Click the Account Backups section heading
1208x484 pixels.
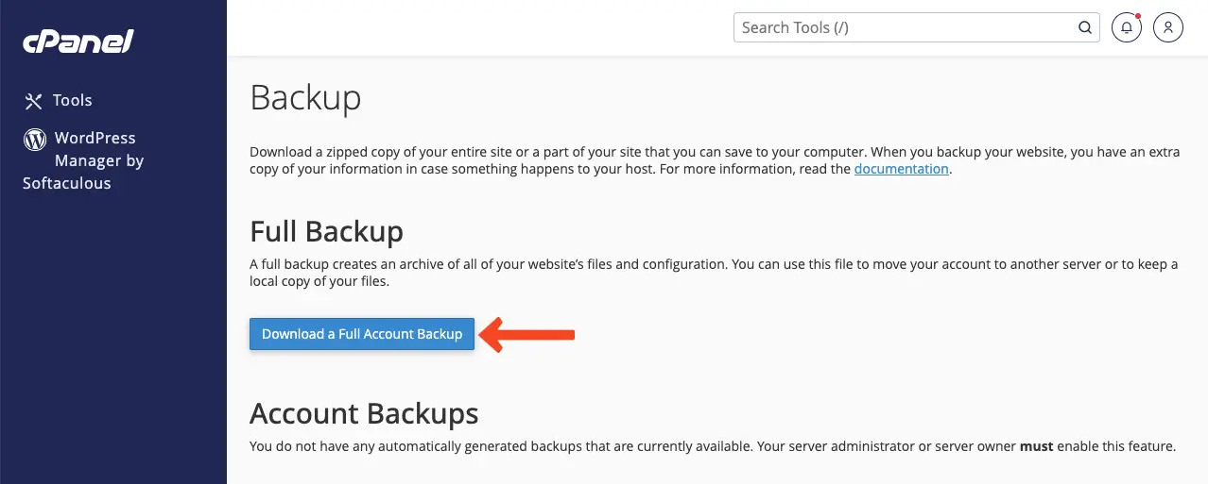364,413
